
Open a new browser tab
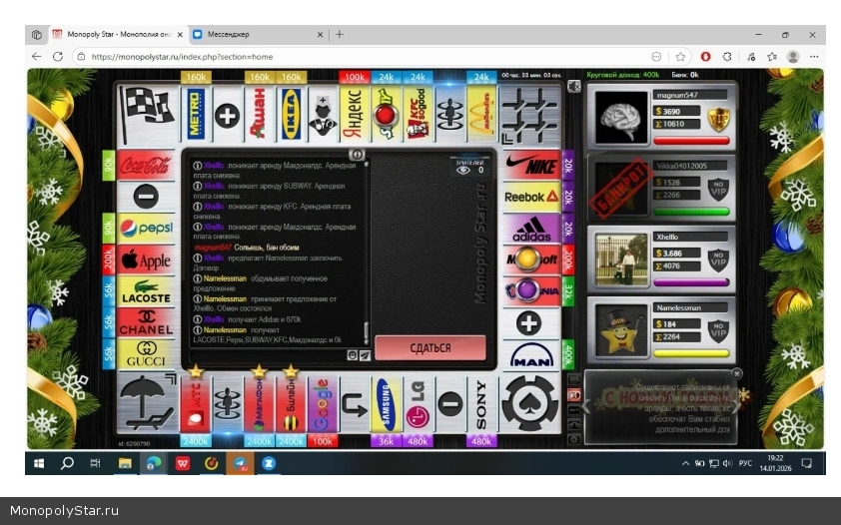pos(340,34)
